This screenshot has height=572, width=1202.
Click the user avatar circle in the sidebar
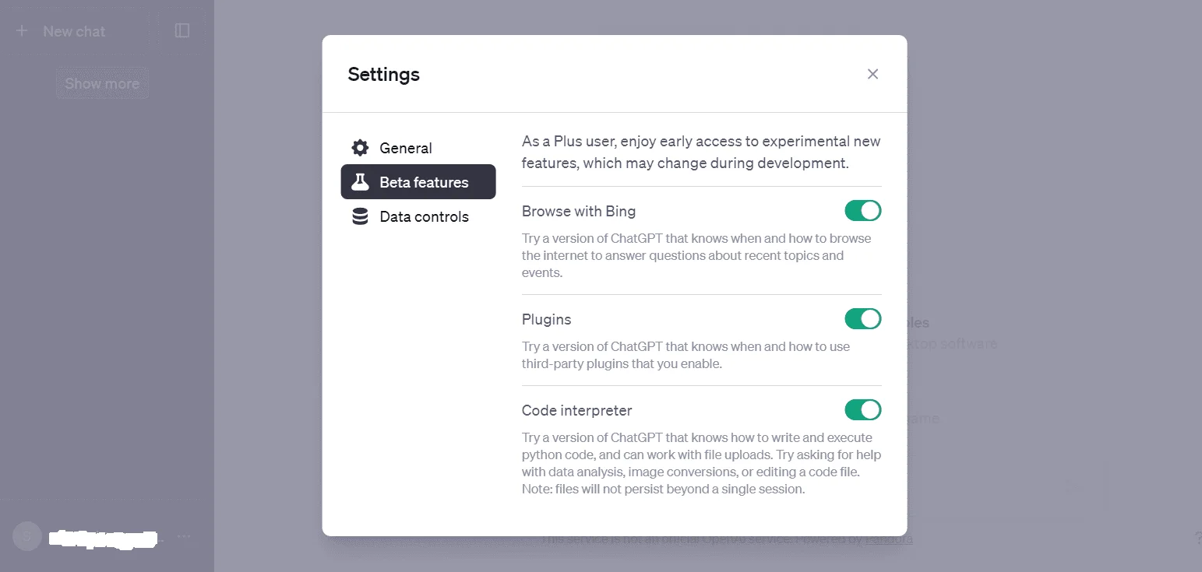pyautogui.click(x=27, y=536)
